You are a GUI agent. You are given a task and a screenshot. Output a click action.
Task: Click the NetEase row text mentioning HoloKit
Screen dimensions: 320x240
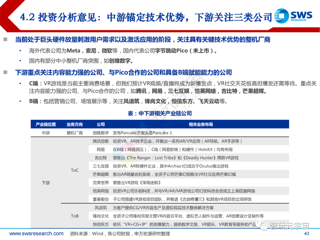(173, 150)
